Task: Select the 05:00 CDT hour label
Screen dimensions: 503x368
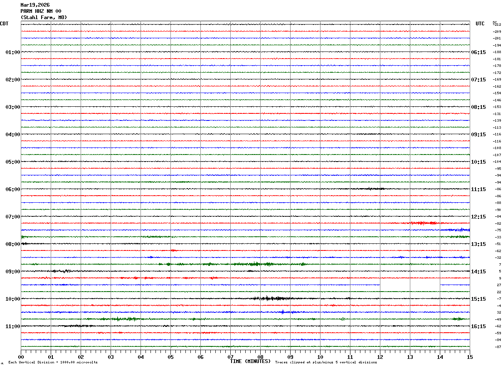Action: (x=13, y=162)
